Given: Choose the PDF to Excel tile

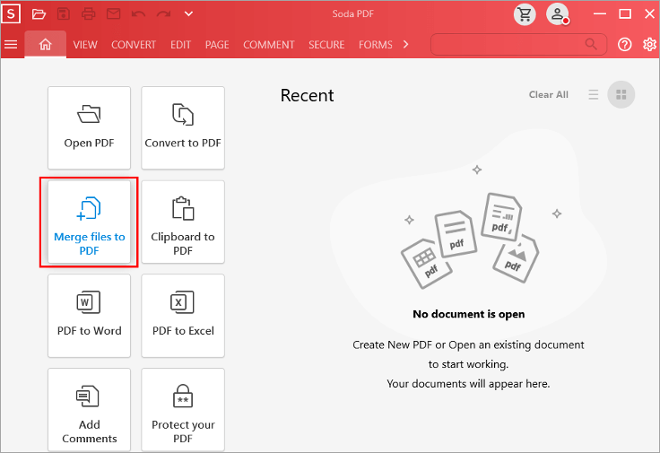Looking at the screenshot, I should [183, 316].
